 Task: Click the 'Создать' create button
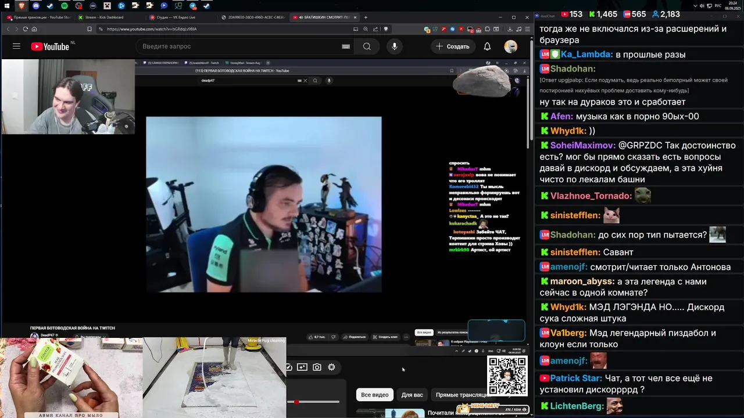click(x=453, y=46)
